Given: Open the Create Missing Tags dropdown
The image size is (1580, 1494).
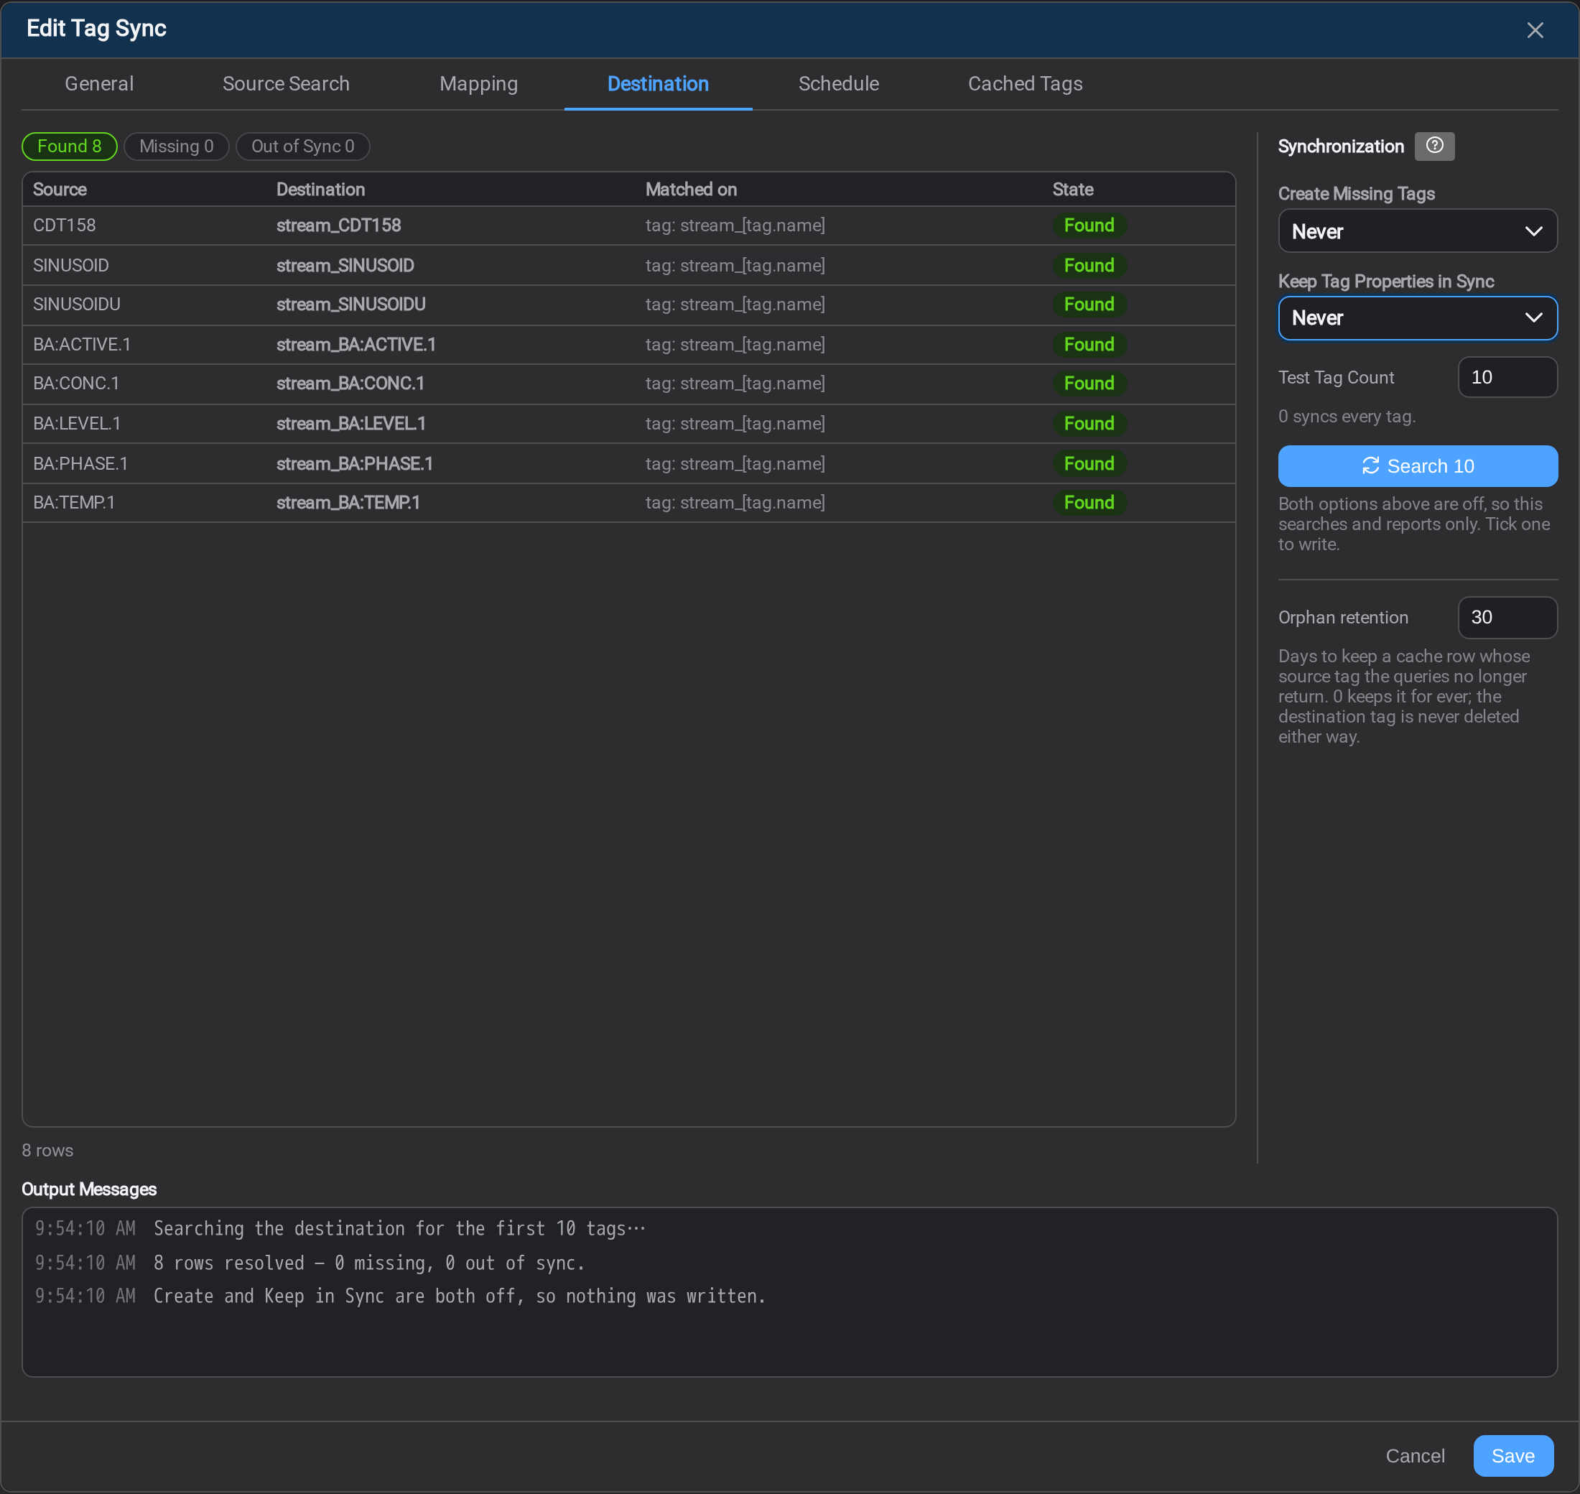Looking at the screenshot, I should [1418, 231].
